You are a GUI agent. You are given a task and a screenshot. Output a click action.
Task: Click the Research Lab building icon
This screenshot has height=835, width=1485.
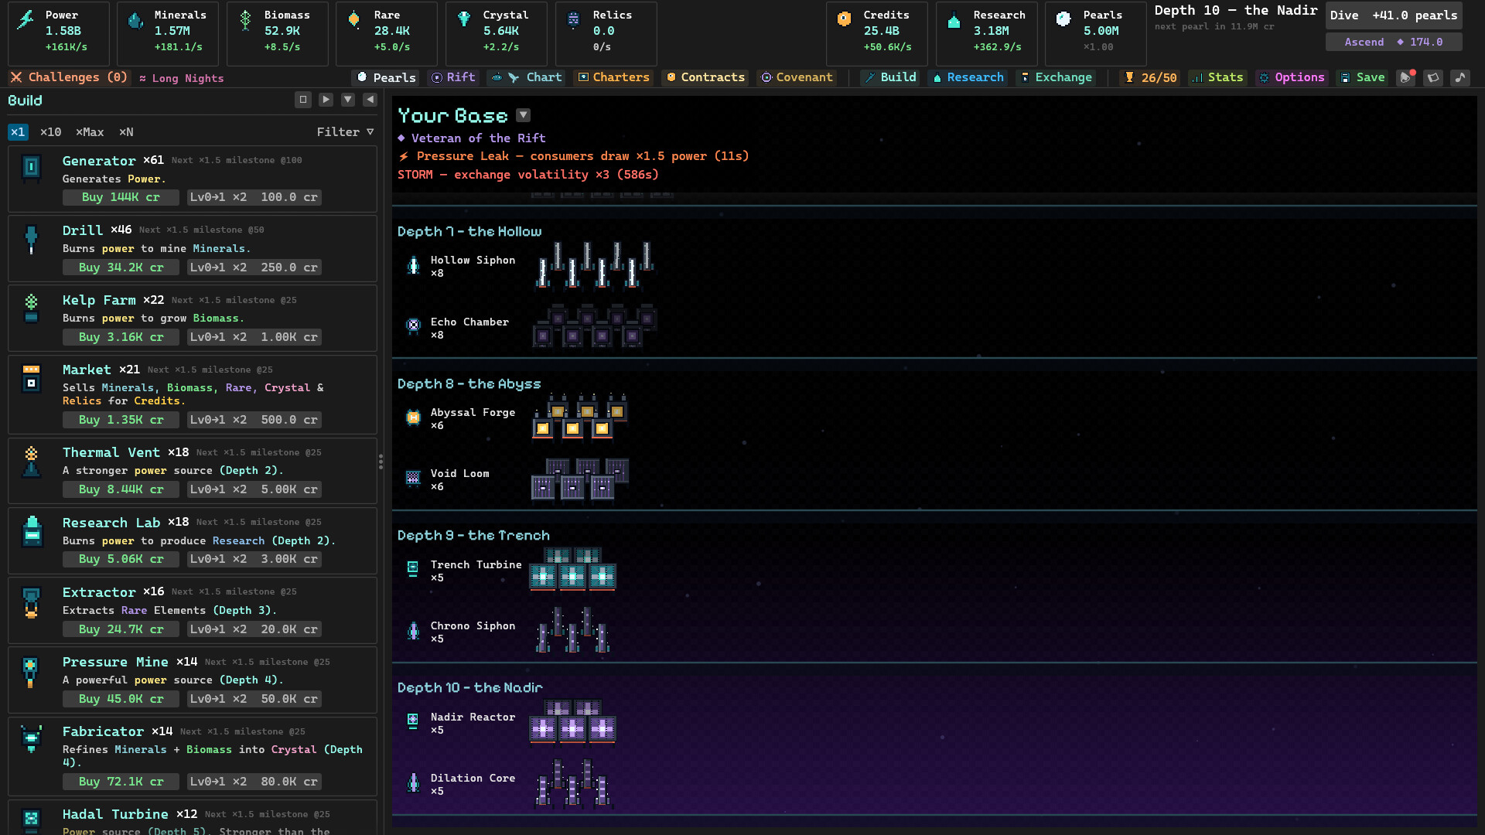pos(32,531)
